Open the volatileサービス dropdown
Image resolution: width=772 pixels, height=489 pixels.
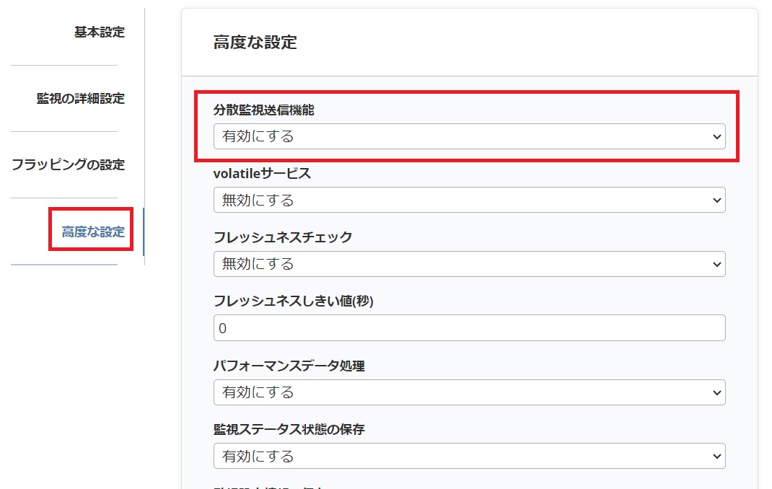tap(469, 200)
